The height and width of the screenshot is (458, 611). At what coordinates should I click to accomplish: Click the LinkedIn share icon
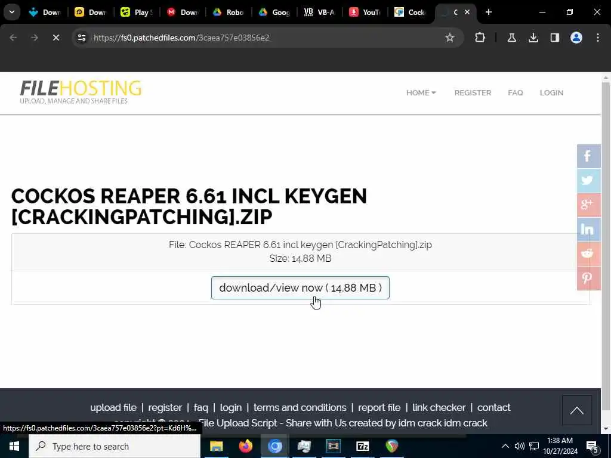tap(588, 230)
